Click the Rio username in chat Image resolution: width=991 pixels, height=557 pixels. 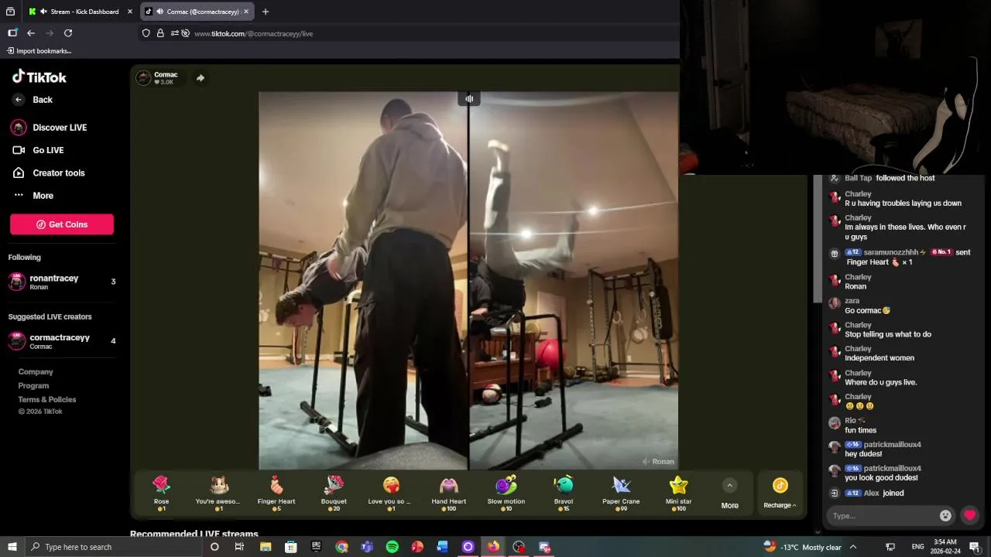(x=850, y=421)
